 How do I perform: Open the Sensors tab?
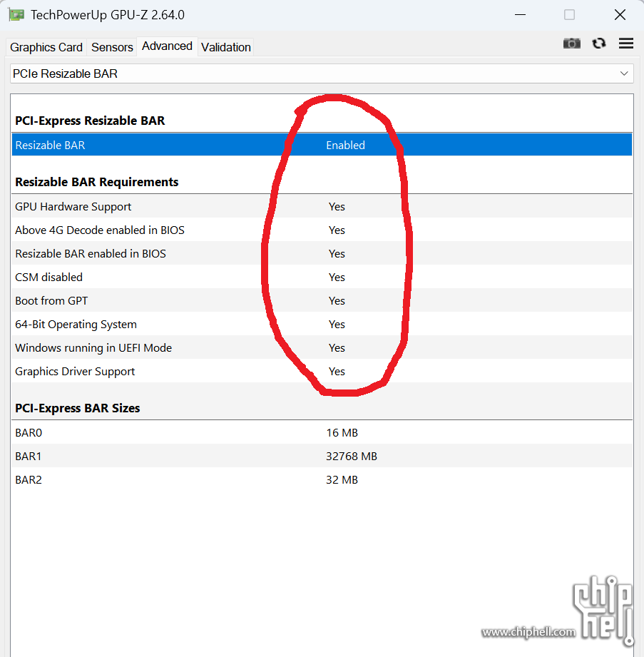point(112,47)
